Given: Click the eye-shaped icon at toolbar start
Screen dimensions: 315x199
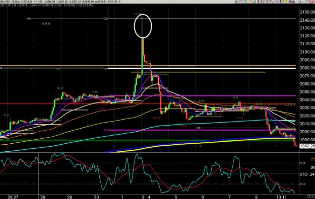Looking at the screenshot, I should (236, 2).
